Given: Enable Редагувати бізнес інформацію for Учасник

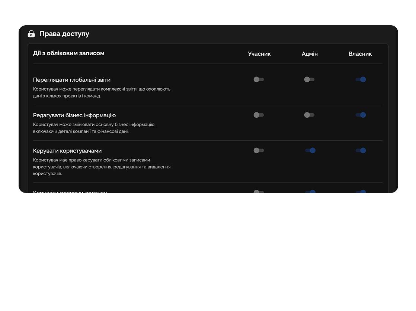Looking at the screenshot, I should point(259,115).
